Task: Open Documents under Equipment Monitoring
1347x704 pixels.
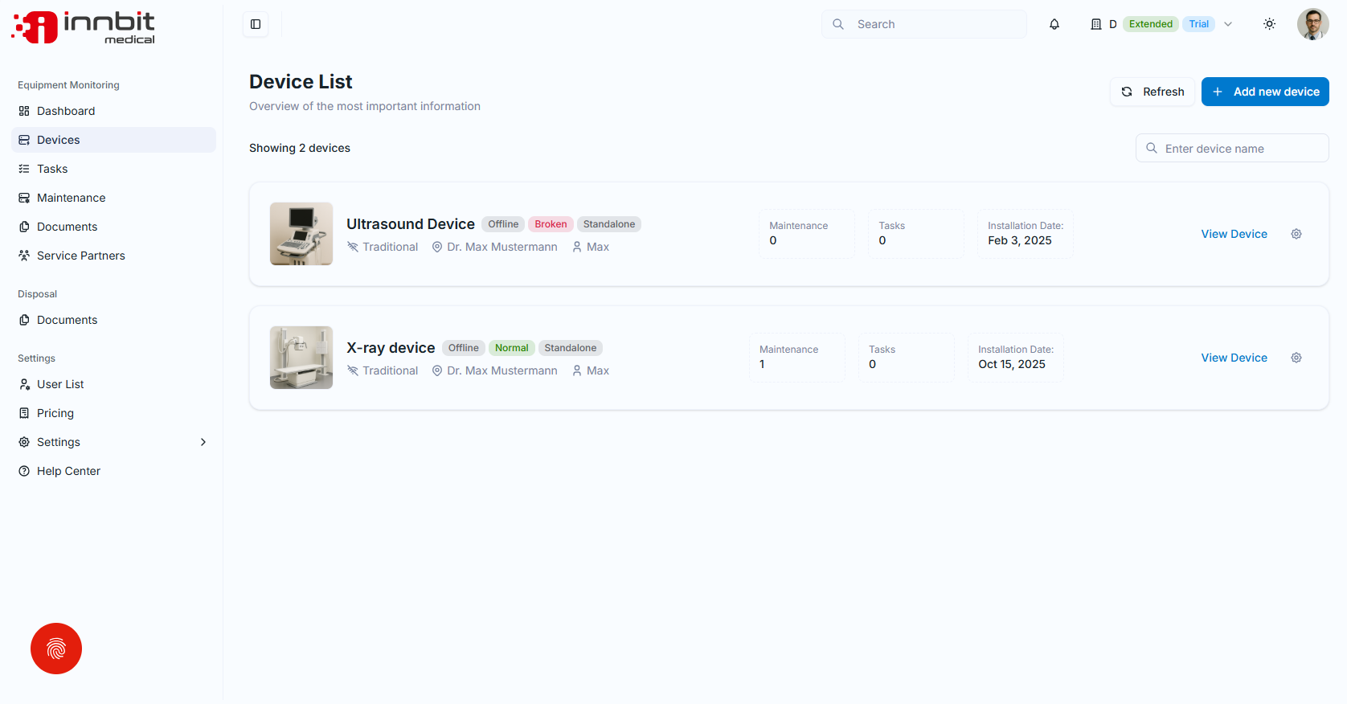Action: (113, 227)
